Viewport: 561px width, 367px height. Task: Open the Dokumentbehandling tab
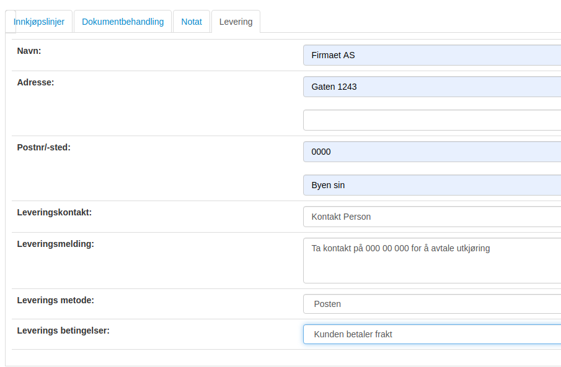coord(123,22)
